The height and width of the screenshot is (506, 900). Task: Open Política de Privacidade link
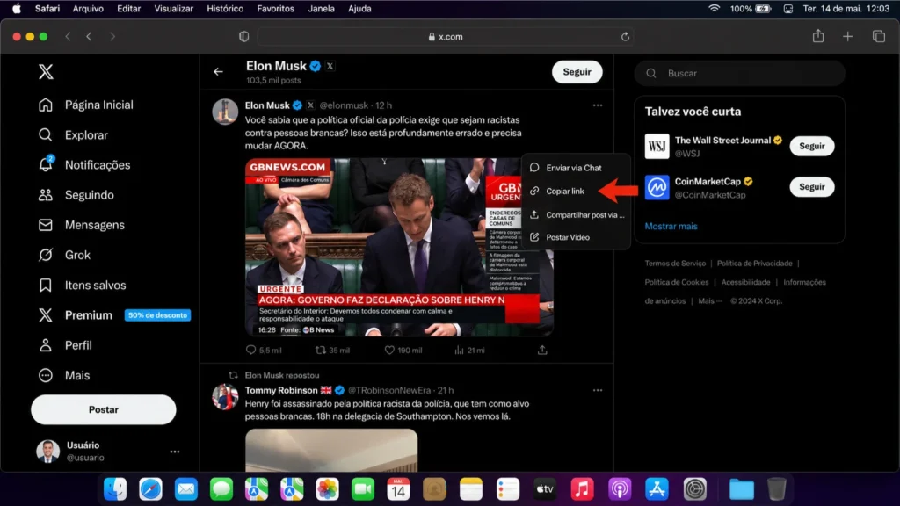(754, 264)
